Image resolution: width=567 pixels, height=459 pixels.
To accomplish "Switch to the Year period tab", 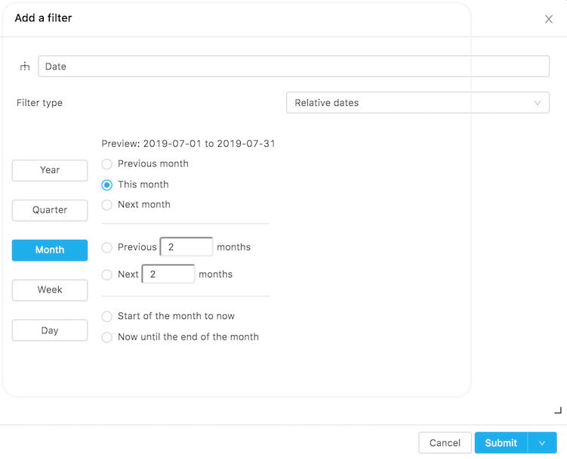I will (x=50, y=170).
